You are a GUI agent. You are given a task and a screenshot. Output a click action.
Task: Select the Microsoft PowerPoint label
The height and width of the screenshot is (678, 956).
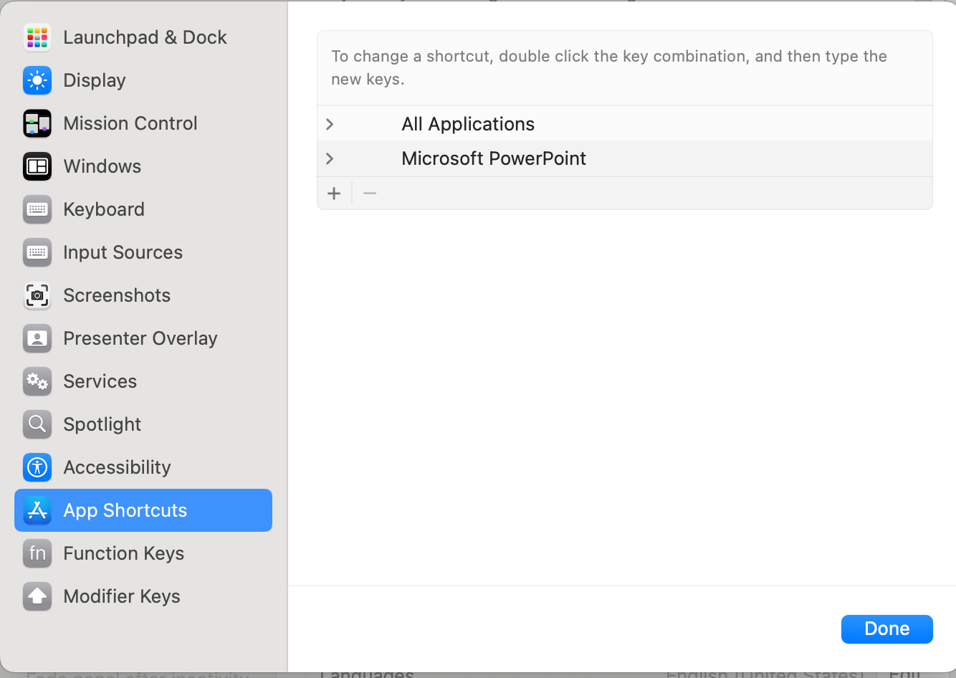[494, 158]
